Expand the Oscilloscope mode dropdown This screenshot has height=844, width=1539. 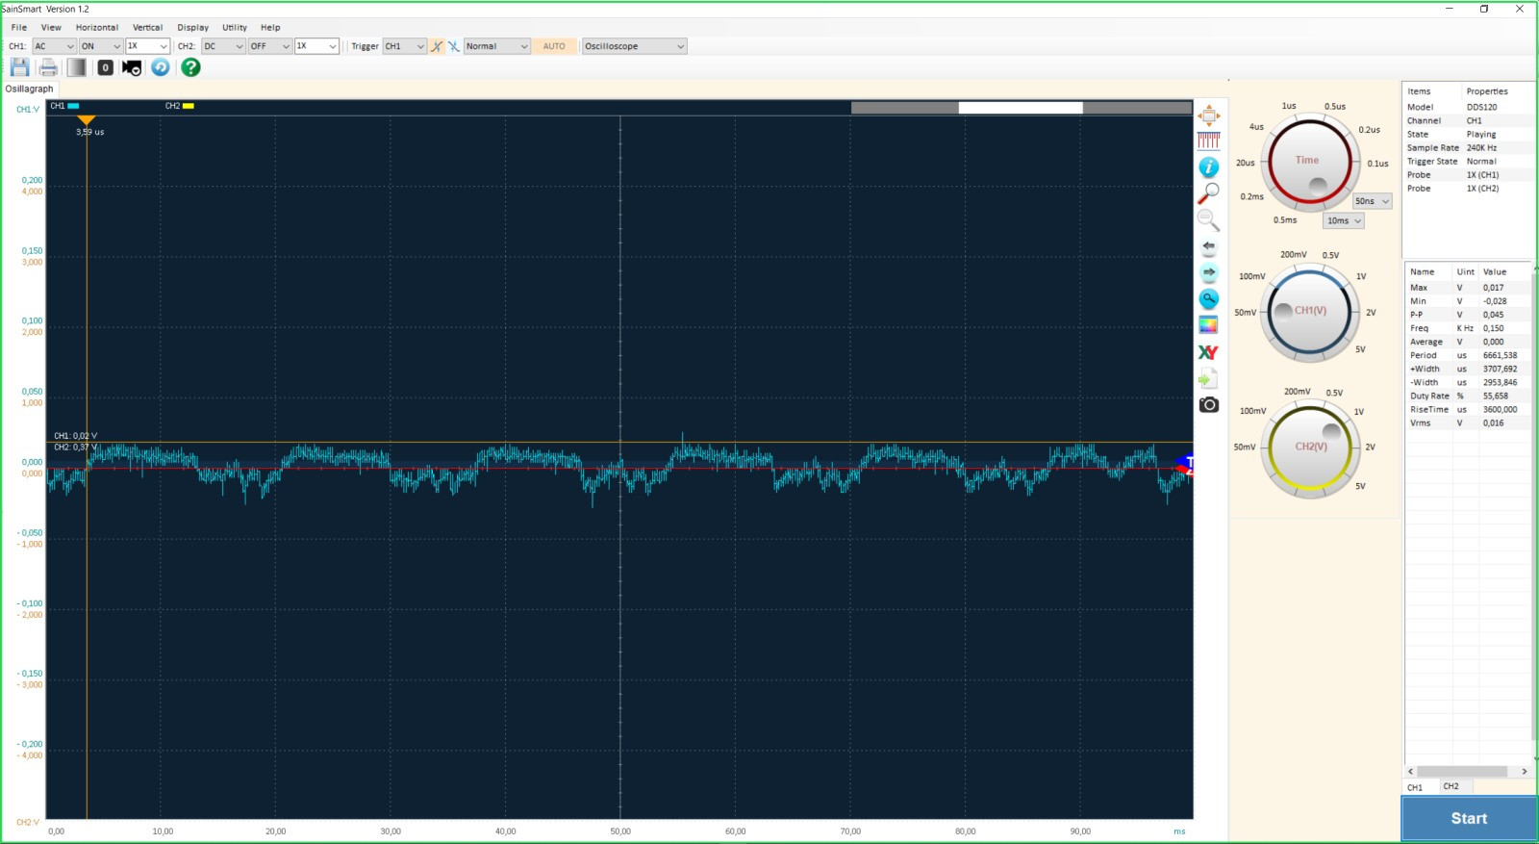[x=634, y=46]
